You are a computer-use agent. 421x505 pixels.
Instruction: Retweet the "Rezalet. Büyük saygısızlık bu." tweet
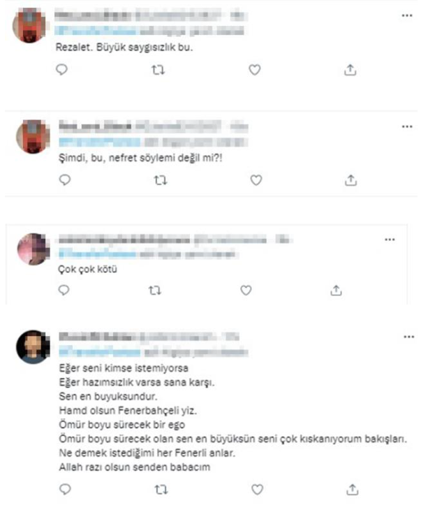158,70
